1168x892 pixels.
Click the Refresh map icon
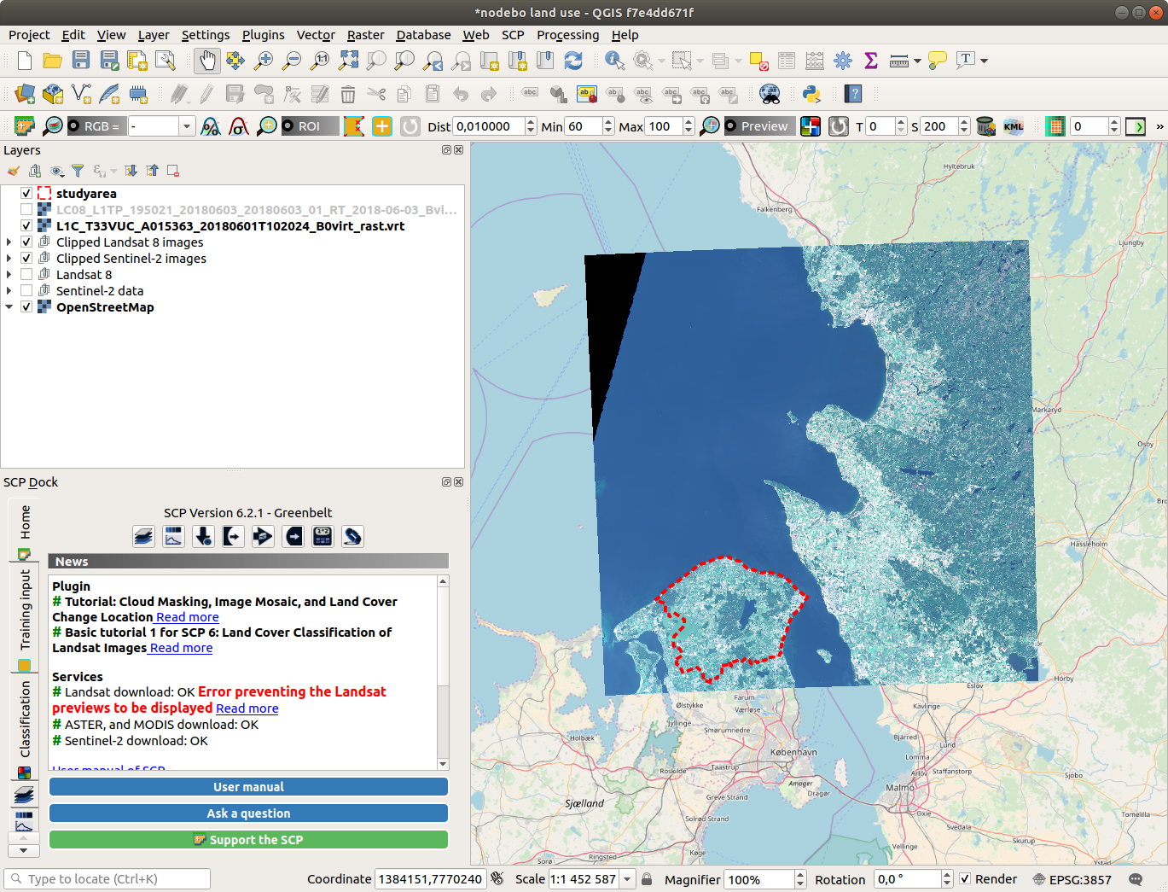tap(573, 61)
